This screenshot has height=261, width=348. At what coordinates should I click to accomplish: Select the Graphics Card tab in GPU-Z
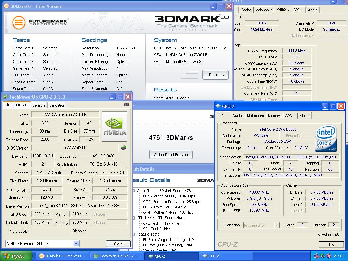click(17, 105)
